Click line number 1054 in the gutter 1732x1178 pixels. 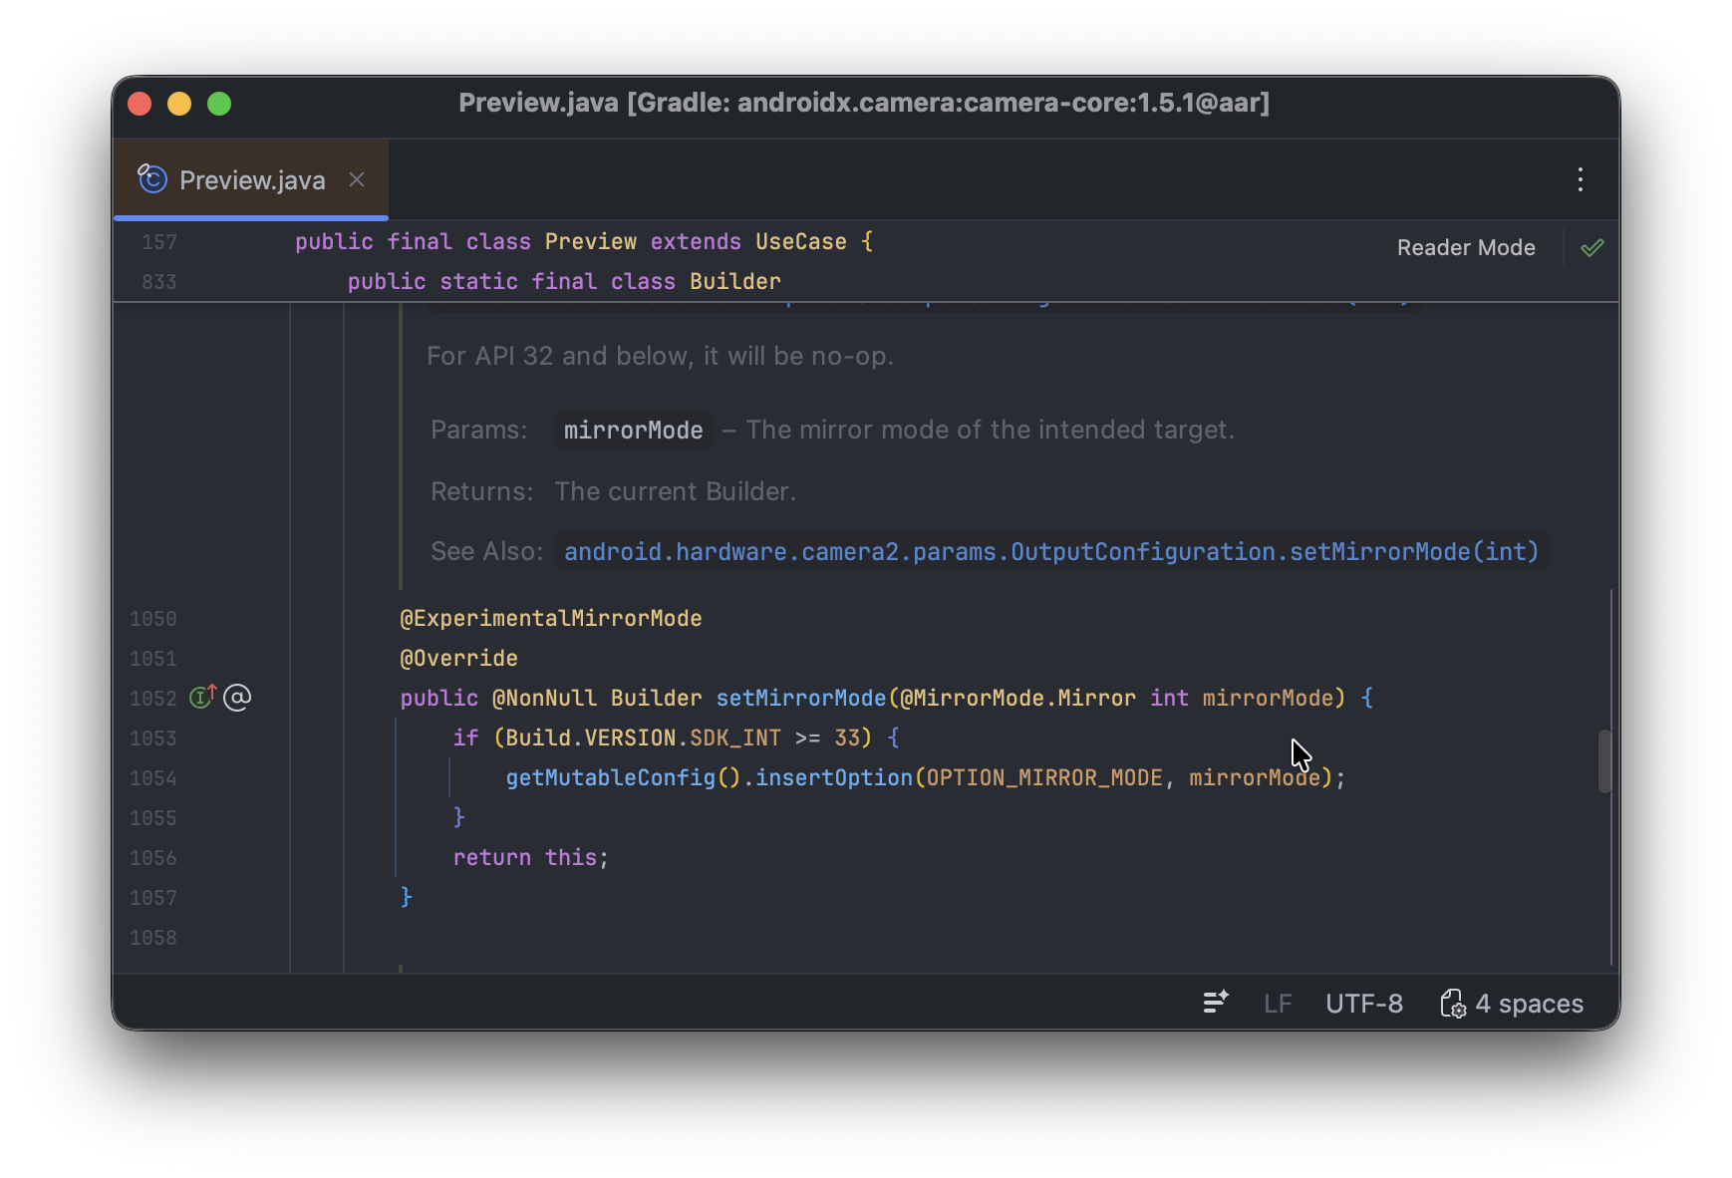coord(152,778)
